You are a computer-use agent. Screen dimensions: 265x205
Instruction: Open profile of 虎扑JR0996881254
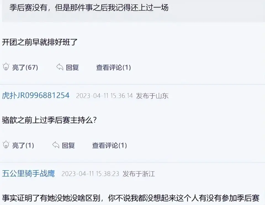tap(36, 96)
